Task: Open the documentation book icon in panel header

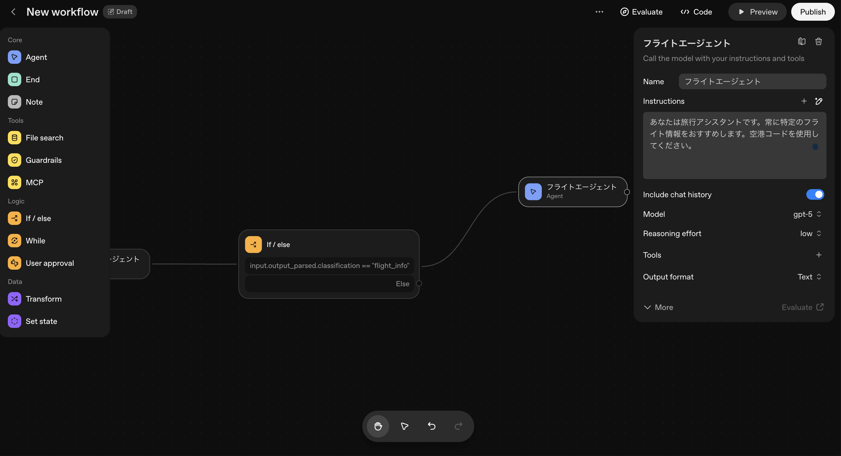Action: (802, 41)
